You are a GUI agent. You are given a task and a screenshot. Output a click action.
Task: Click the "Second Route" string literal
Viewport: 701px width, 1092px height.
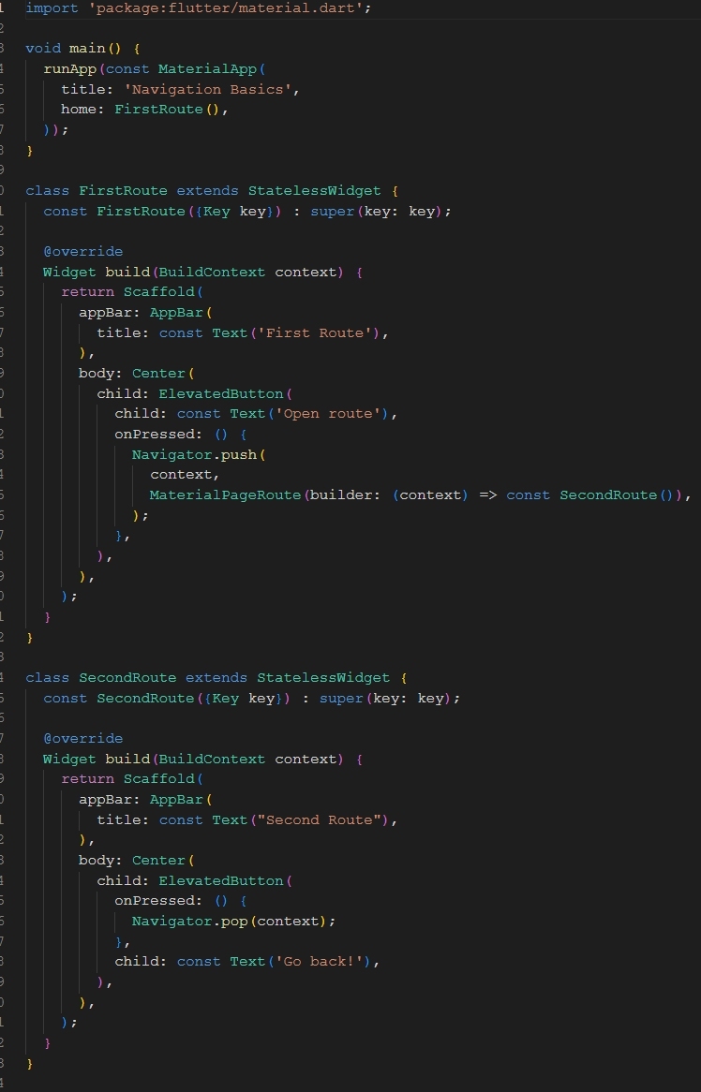tap(320, 820)
